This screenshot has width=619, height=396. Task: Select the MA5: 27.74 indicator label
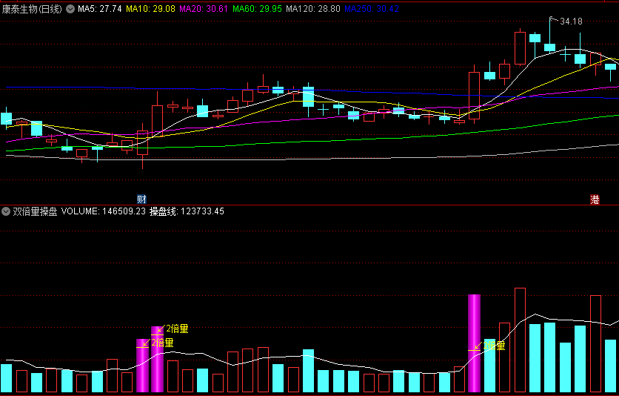[100, 9]
